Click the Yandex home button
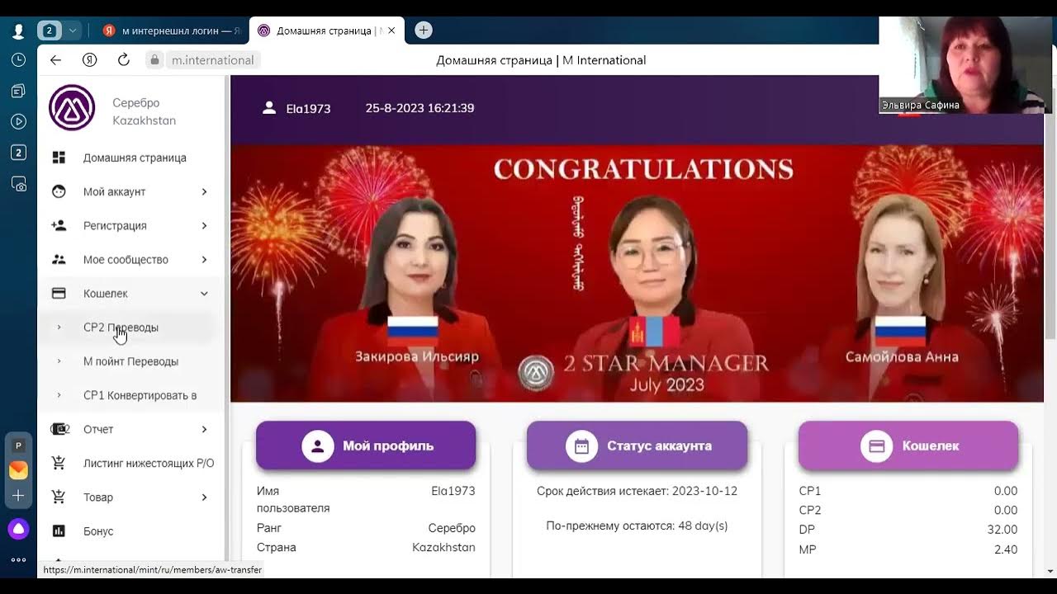 point(90,60)
